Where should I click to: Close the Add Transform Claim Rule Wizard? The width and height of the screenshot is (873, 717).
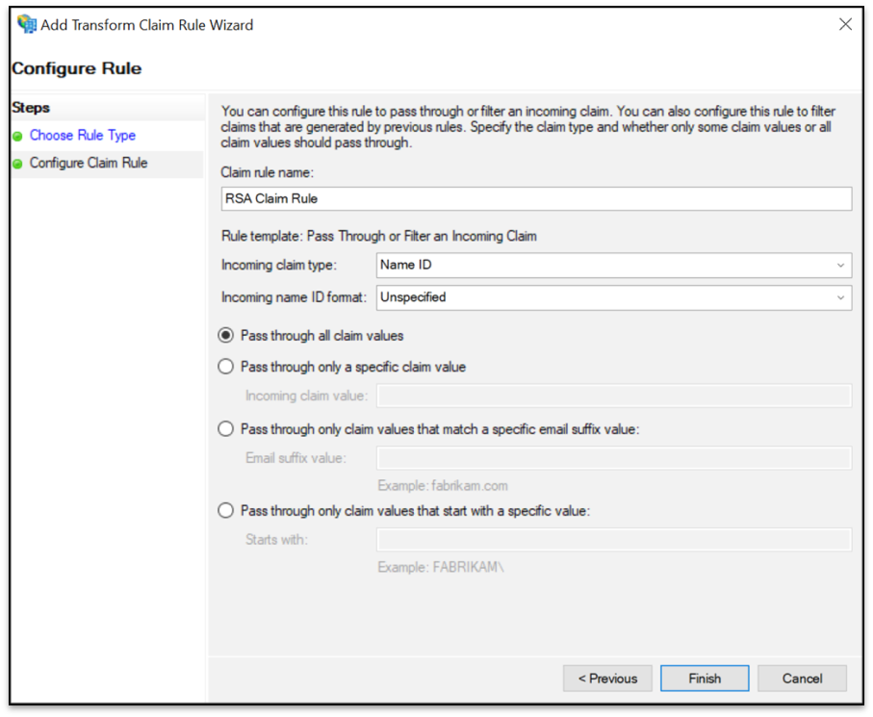845,24
